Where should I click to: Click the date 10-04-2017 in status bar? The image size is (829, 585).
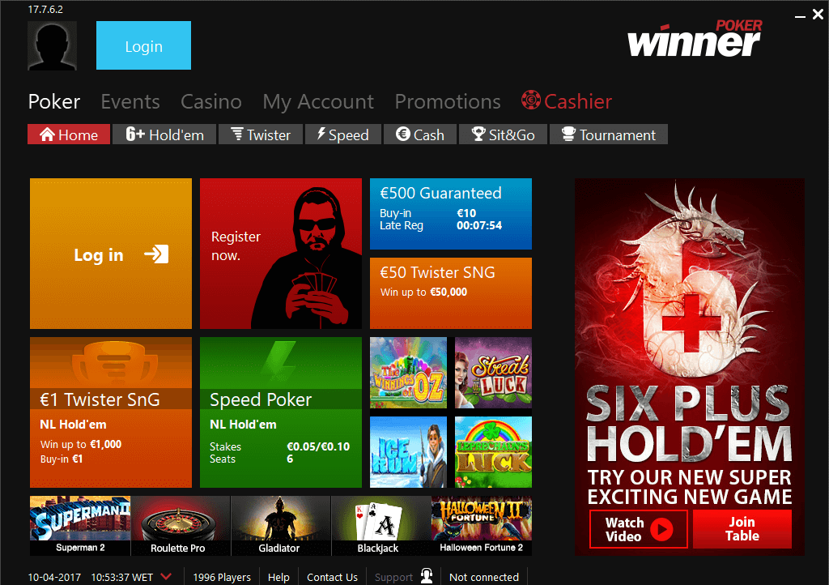pyautogui.click(x=54, y=577)
